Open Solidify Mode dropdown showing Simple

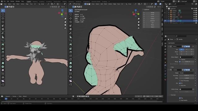(x=187, y=73)
